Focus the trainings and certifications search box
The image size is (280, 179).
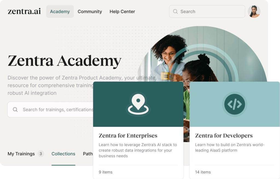tap(50, 109)
